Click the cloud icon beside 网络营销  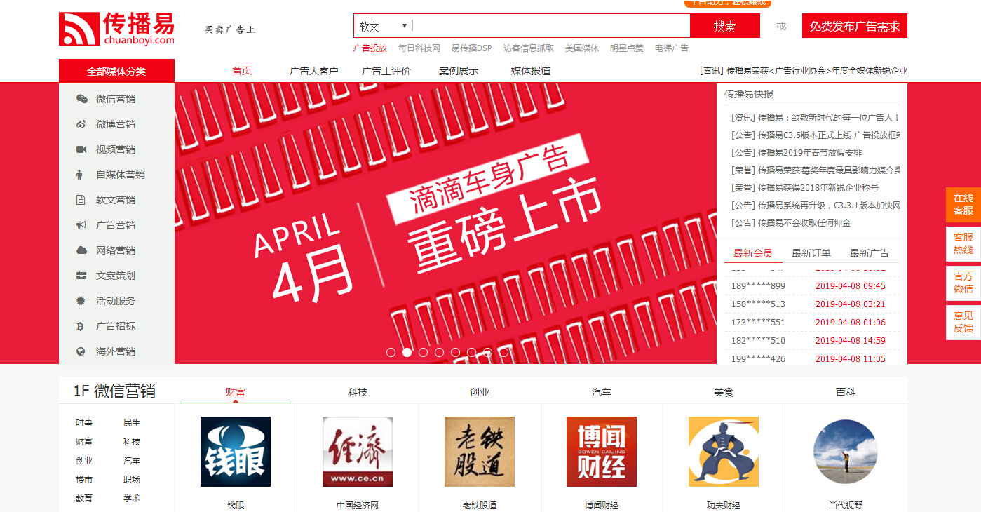(x=81, y=250)
